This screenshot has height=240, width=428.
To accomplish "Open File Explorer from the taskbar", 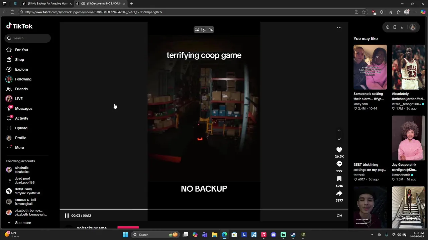I will click(x=215, y=235).
